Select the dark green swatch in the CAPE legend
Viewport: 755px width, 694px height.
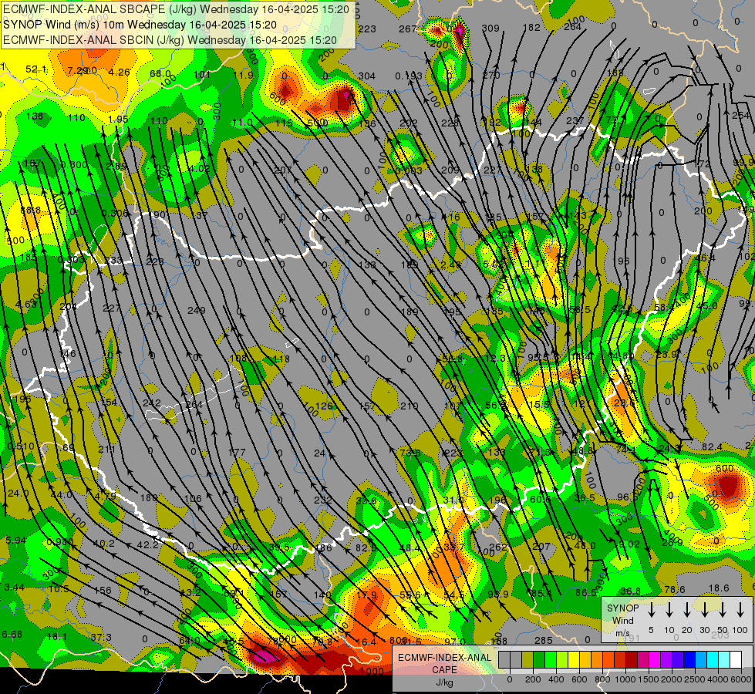[539, 660]
